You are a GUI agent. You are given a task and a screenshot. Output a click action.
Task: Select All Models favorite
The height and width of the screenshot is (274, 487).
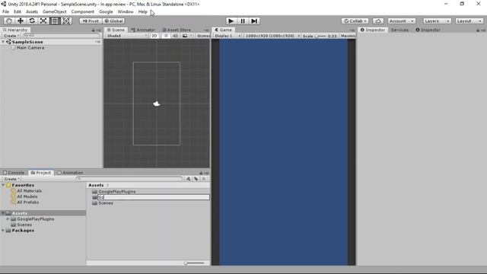pyautogui.click(x=27, y=196)
